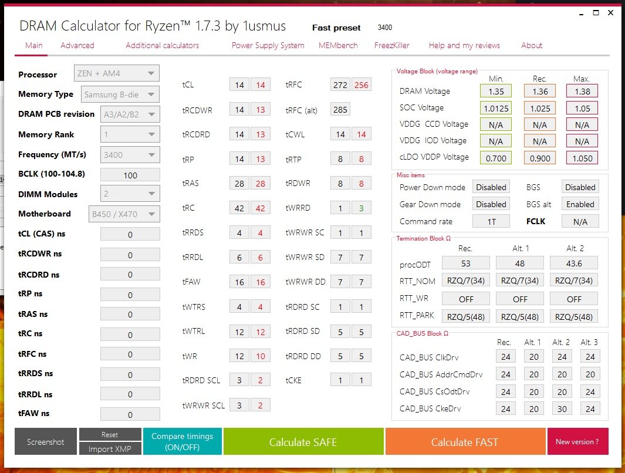Click the tRCDWR ns input field
The image size is (625, 473).
tap(130, 255)
